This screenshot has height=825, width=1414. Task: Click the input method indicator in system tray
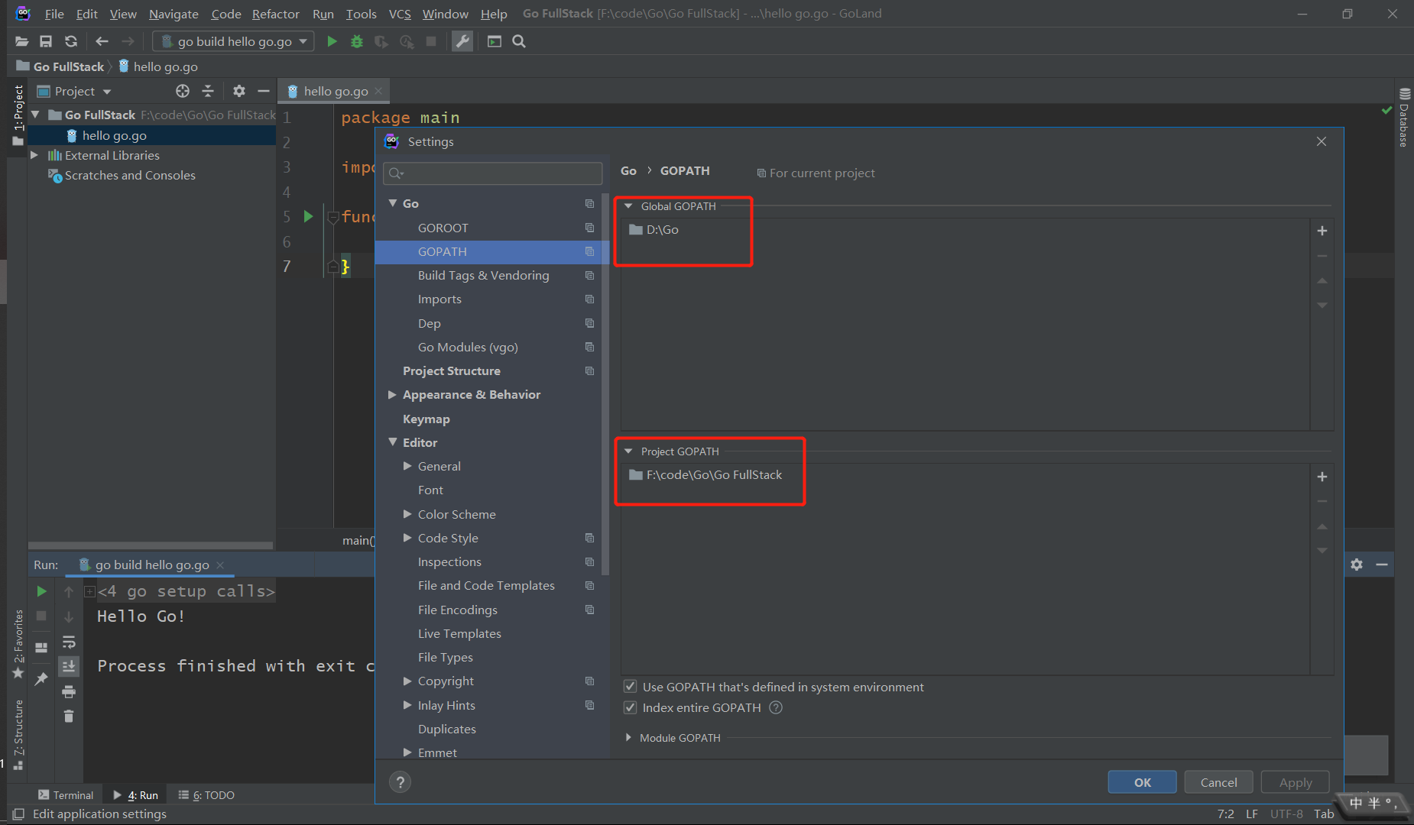(1373, 803)
